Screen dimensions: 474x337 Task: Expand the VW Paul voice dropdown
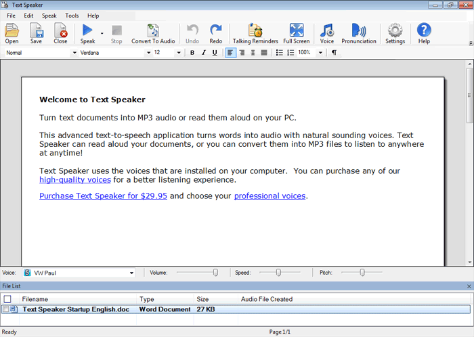click(x=131, y=273)
